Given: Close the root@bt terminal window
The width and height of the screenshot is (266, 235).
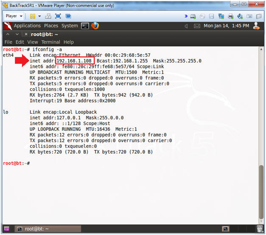Looking at the screenshot, I should (26, 34).
